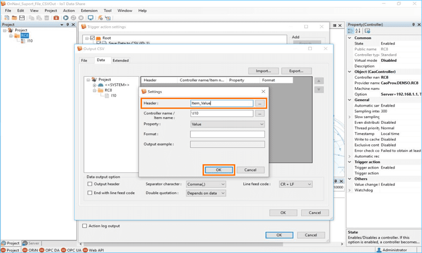Click the Save floppy disk toolbar icon
422x253 pixels.
pyautogui.click(x=22, y=18)
